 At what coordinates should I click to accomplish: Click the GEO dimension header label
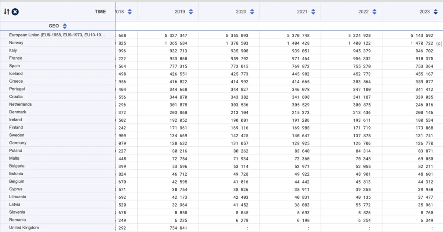[54, 26]
